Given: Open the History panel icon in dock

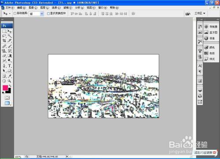Looking at the screenshot, I should [200, 27].
